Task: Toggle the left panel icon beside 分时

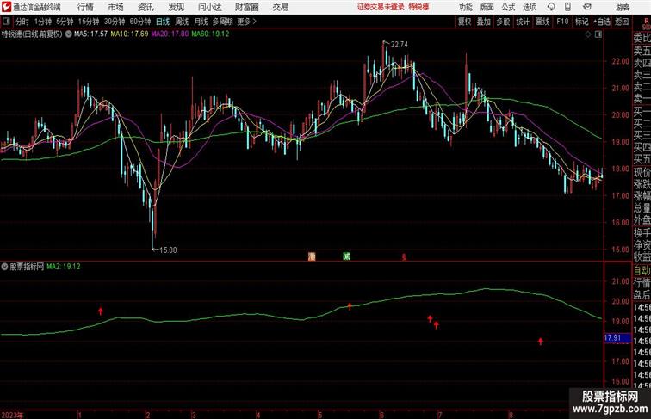Action: coord(6,22)
